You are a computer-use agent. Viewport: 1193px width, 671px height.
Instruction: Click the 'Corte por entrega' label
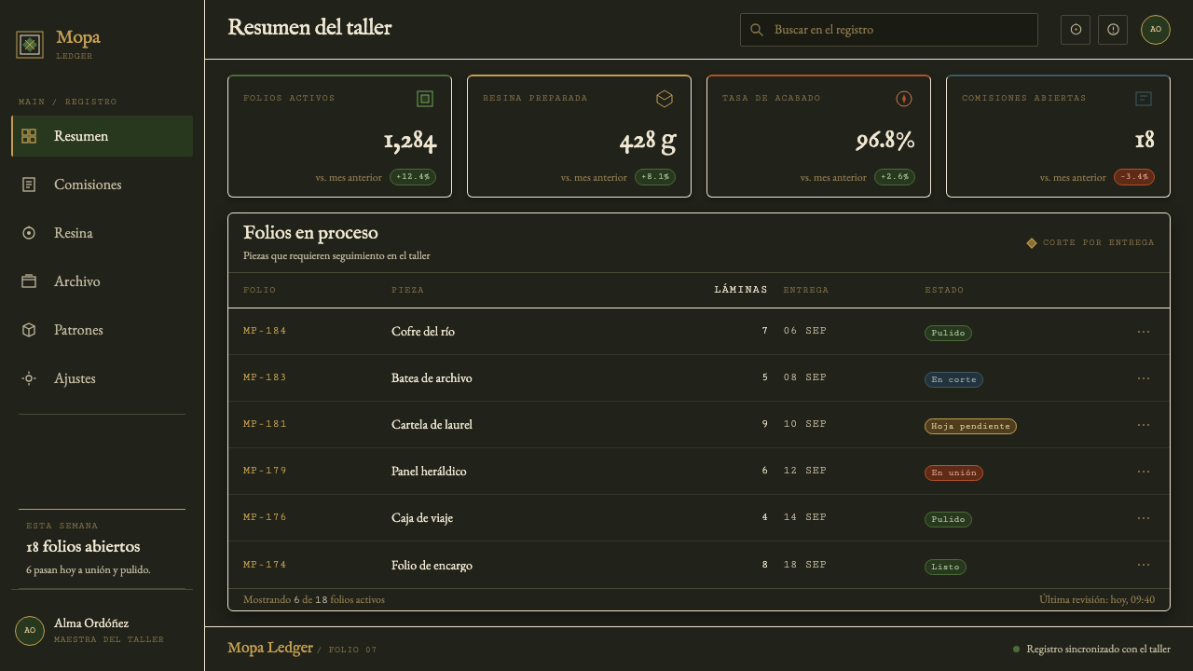tap(1090, 243)
